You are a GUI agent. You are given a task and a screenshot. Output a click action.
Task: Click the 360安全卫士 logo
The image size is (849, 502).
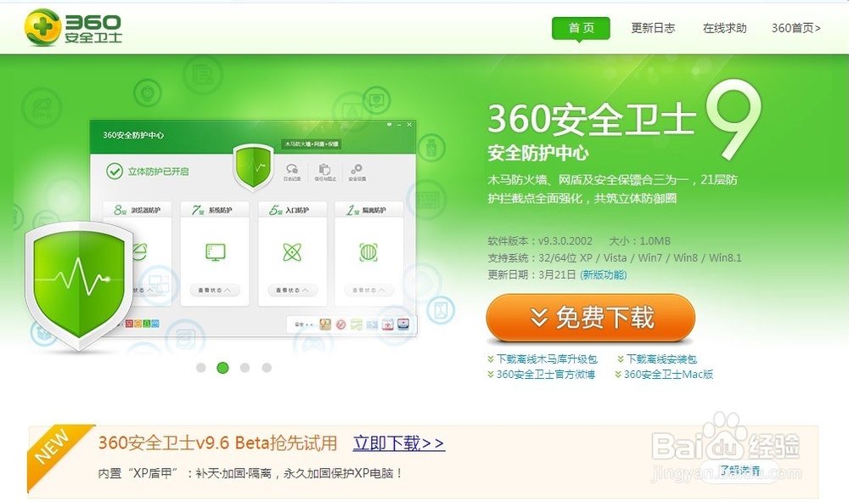[x=73, y=27]
